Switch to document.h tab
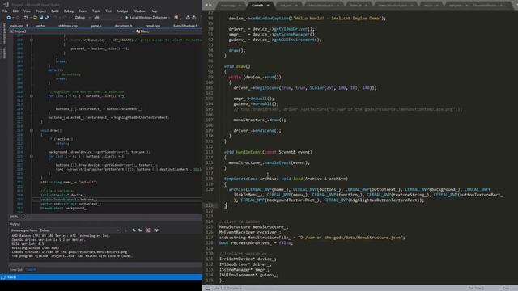Screen dimensions: 518x291 click(123, 25)
